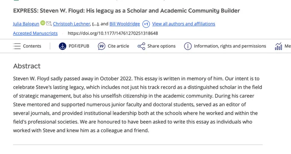Click the information circle icon
Image resolution: width=291 pixels, height=154 pixels.
pos(188,46)
